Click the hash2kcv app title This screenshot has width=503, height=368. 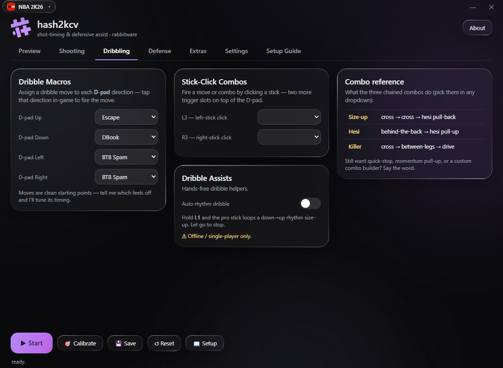click(x=58, y=24)
